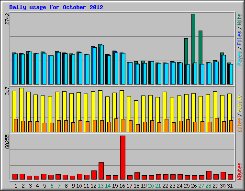
Task: Click the "2742" axis value
Action: 7,19
